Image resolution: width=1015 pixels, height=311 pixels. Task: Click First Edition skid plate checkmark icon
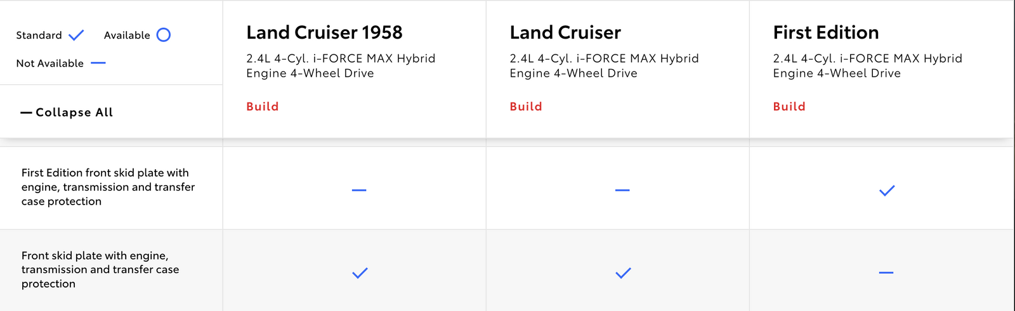pos(887,190)
